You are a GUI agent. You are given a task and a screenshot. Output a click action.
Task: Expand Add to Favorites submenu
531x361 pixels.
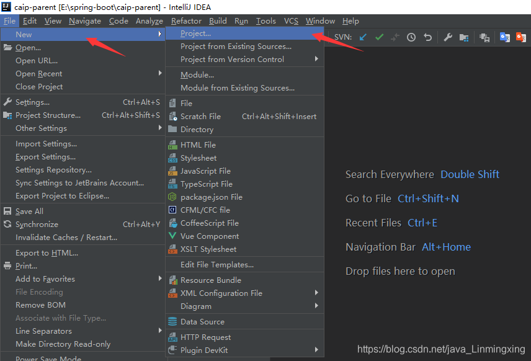coord(83,279)
